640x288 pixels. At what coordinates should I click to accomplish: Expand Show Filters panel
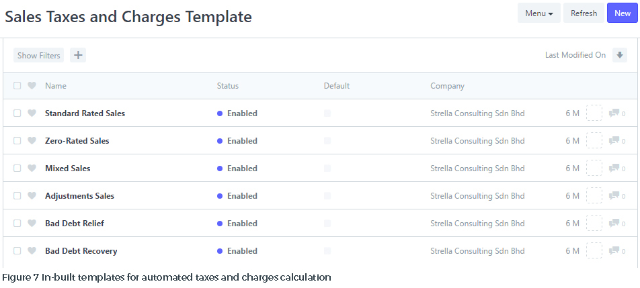point(39,56)
